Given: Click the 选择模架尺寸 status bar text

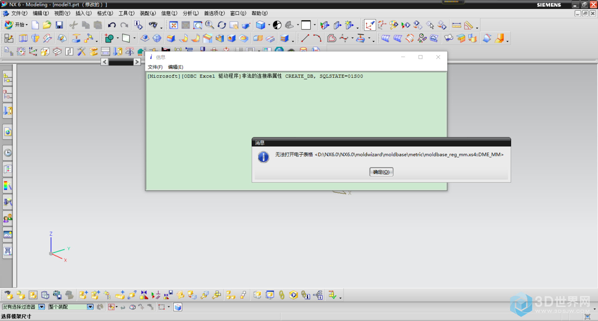Looking at the screenshot, I should tap(16, 316).
